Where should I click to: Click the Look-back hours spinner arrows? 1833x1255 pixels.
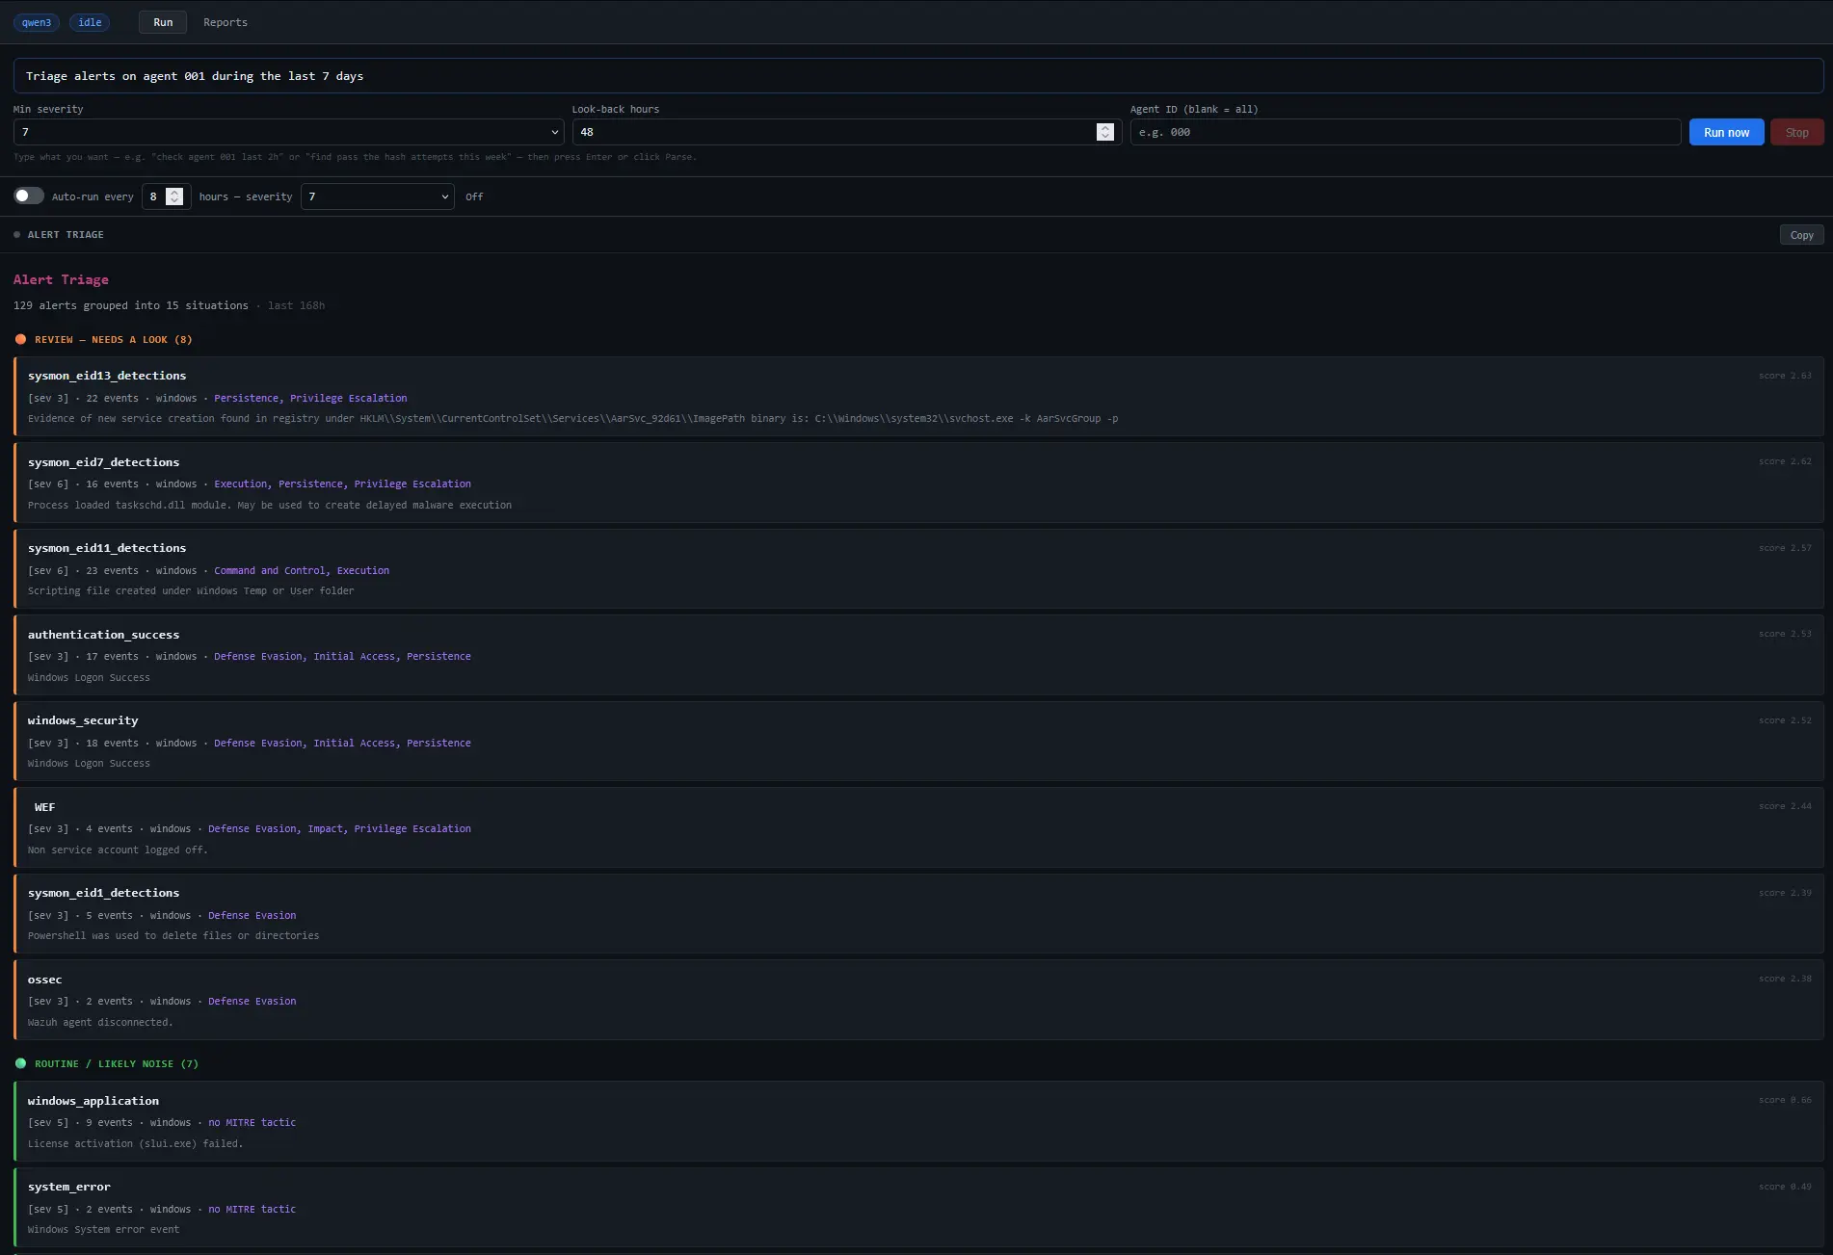(x=1104, y=132)
